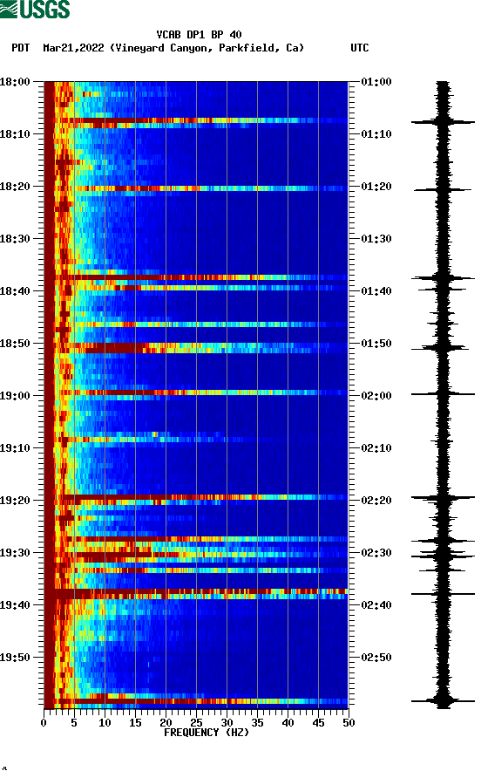Click the '02:10' UTC time label
The image size is (481, 778).
(x=376, y=448)
